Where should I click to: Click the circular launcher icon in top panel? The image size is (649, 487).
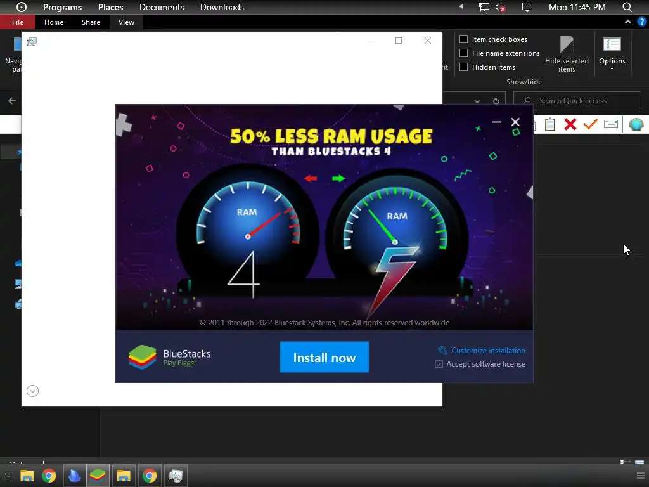tap(22, 7)
